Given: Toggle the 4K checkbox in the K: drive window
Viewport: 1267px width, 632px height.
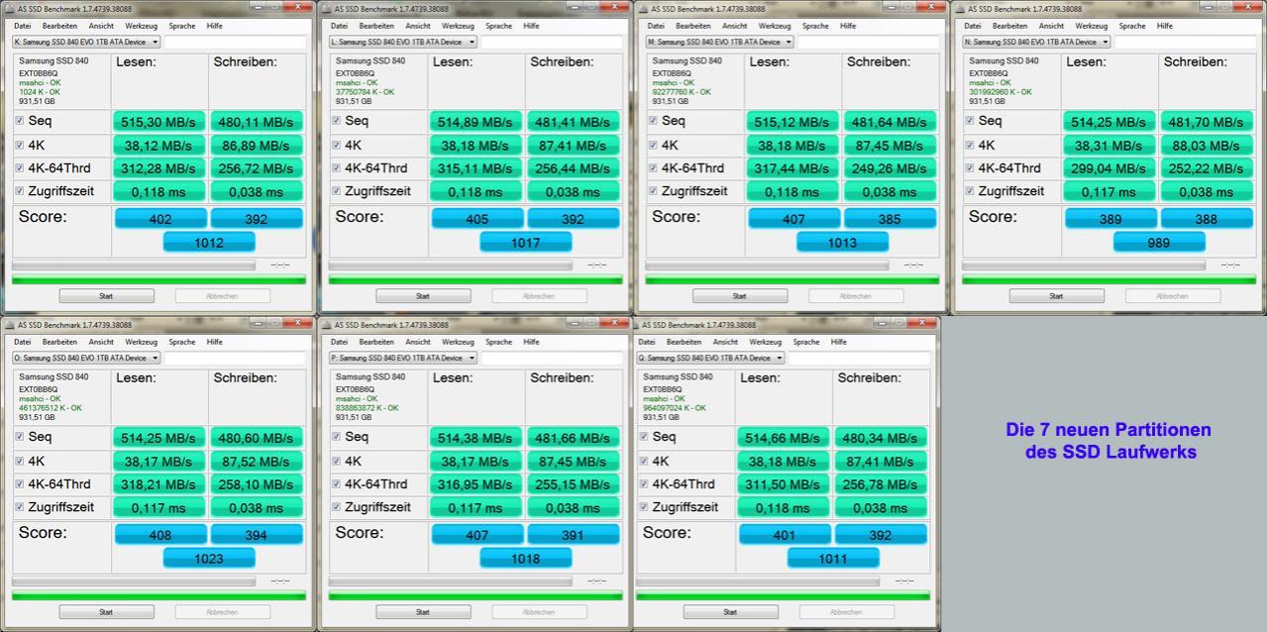Looking at the screenshot, I should point(20,145).
